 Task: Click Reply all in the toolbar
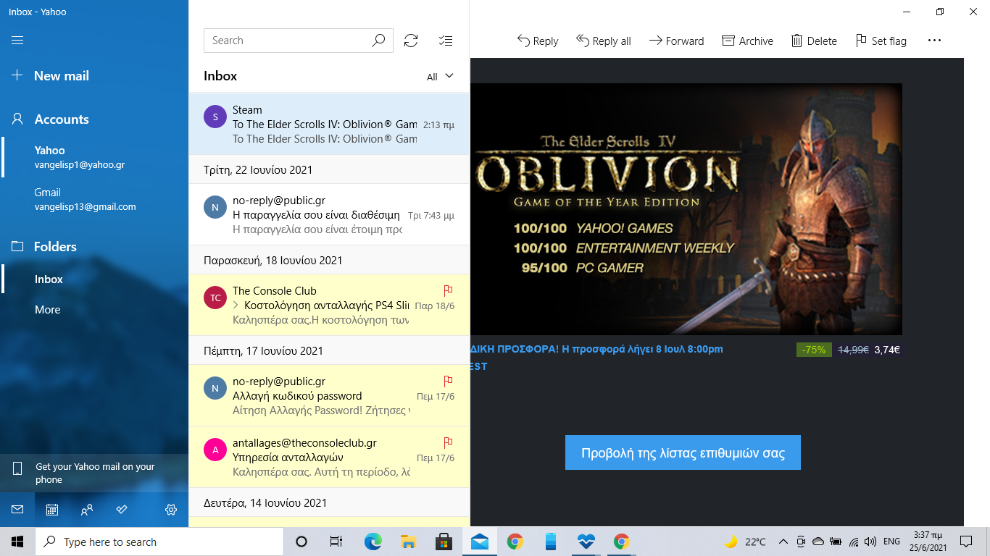[x=604, y=41]
